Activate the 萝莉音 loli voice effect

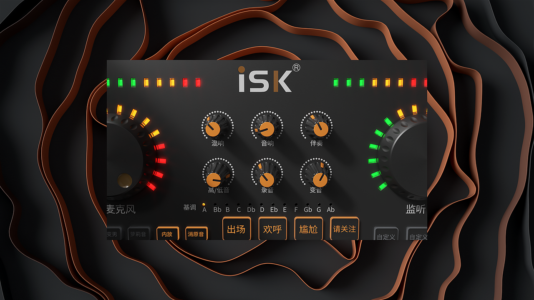click(x=139, y=234)
